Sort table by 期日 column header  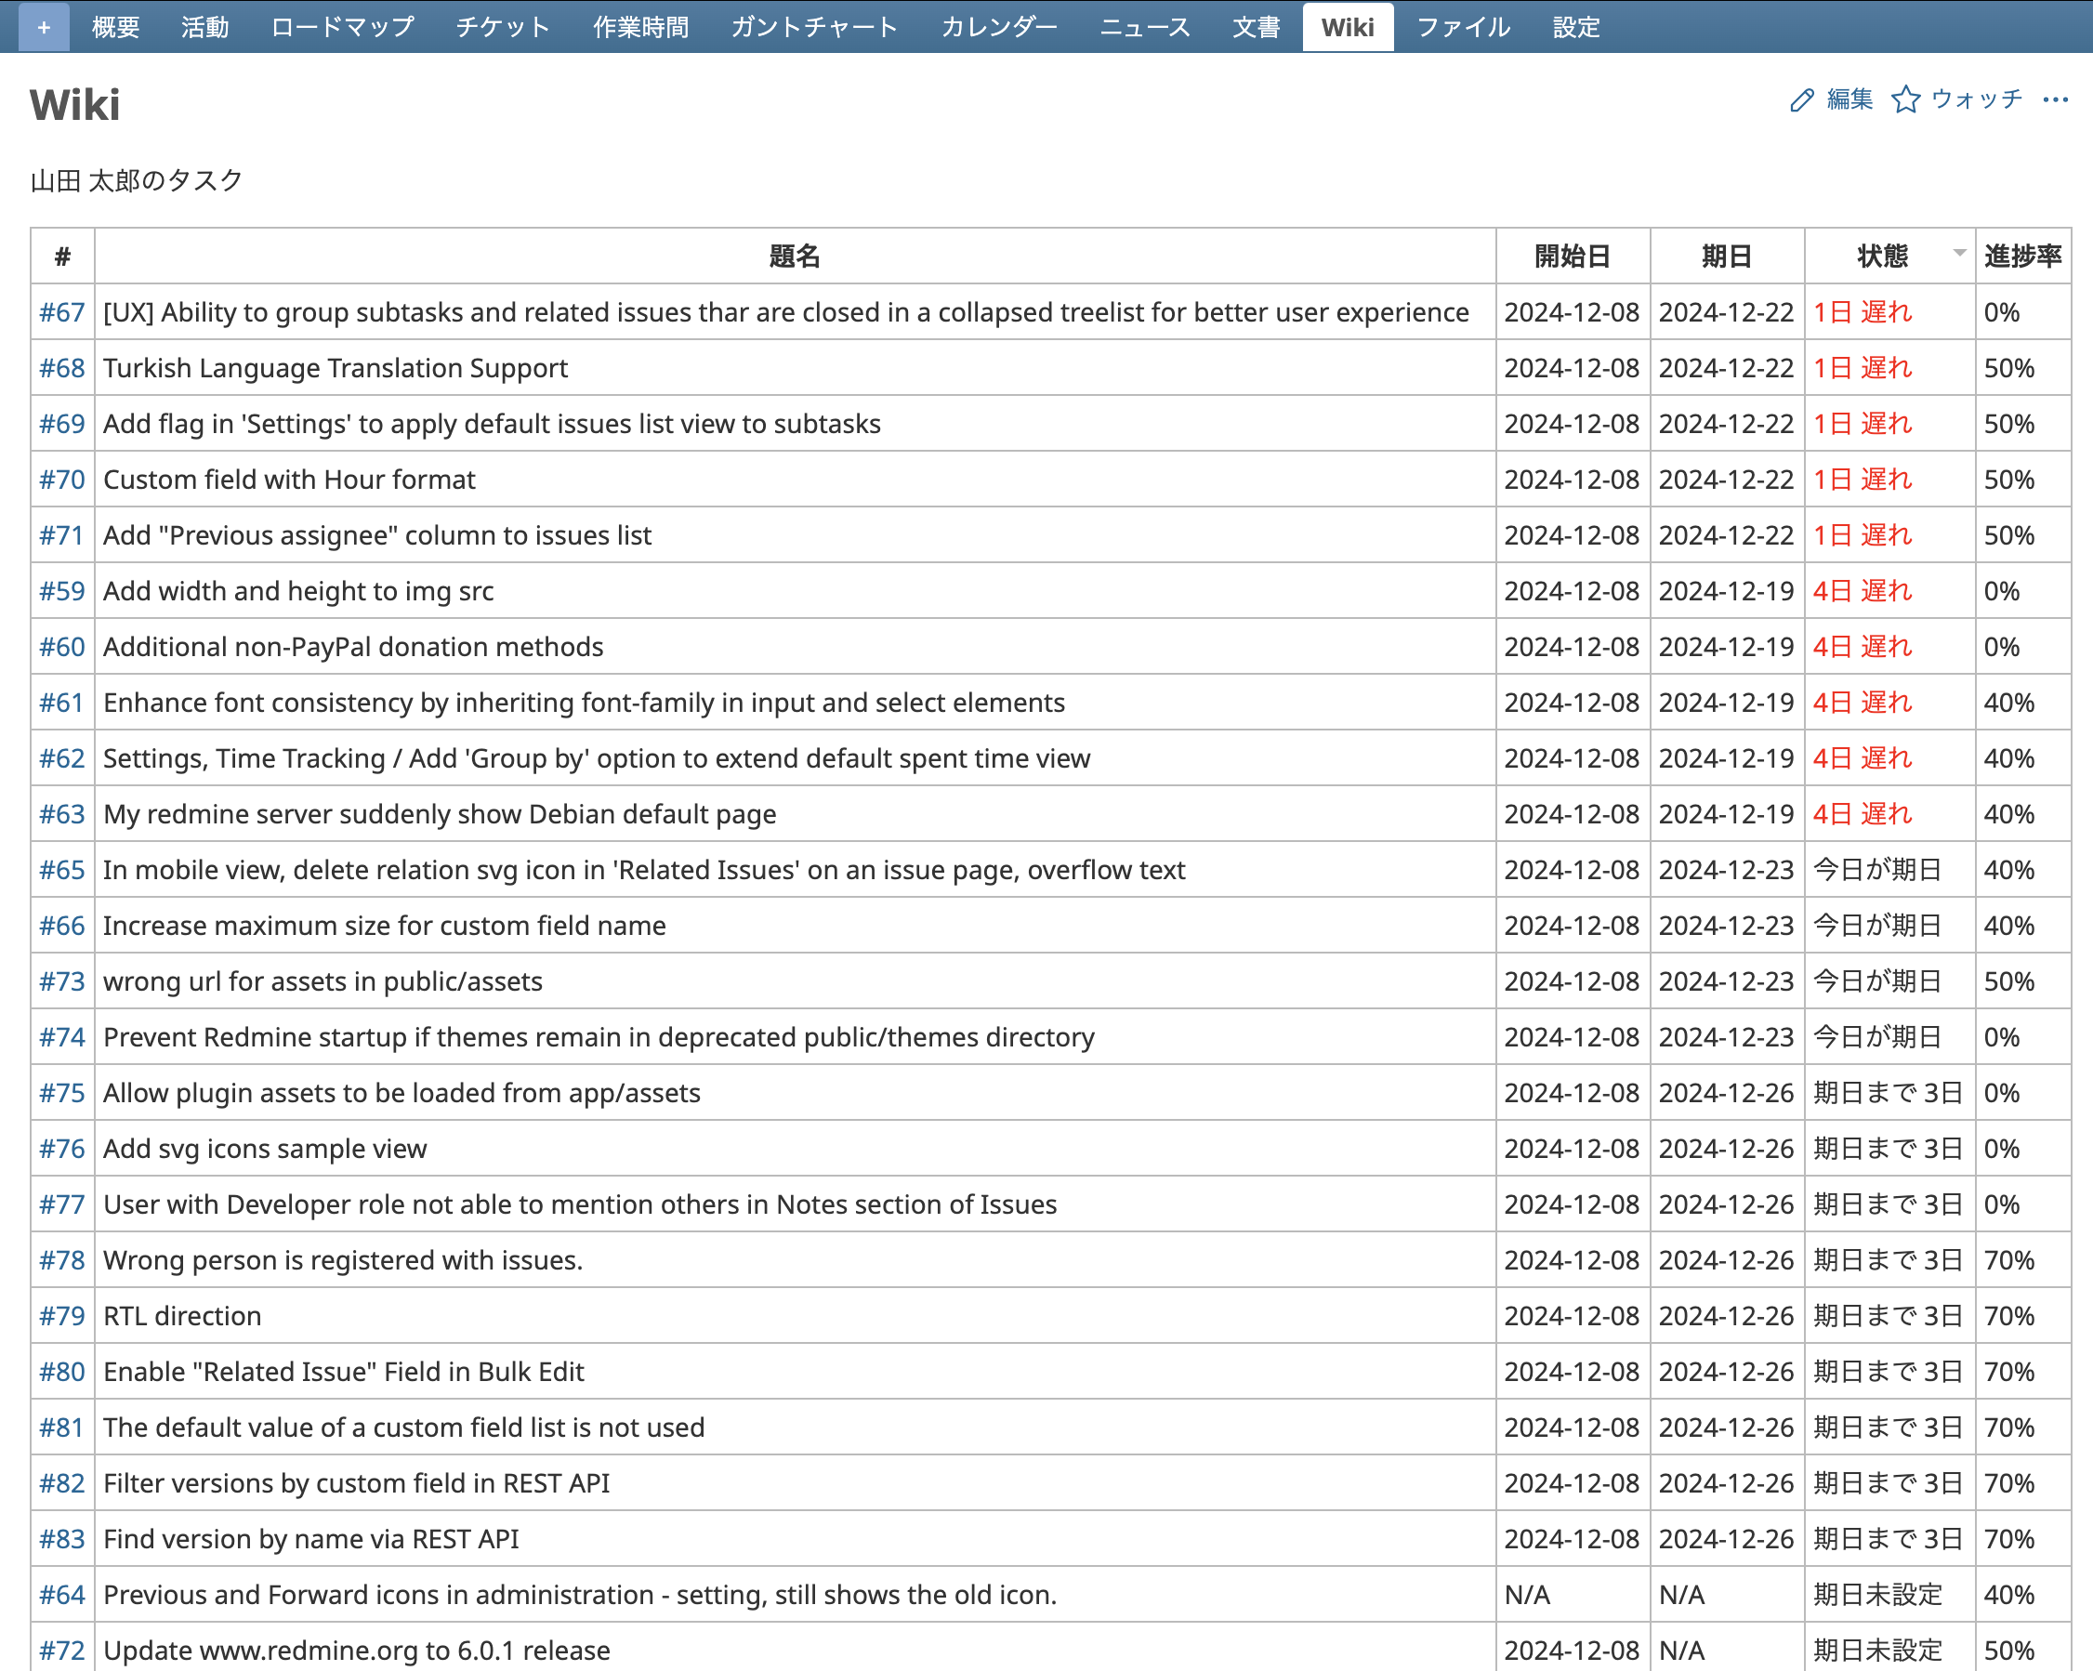pyautogui.click(x=1726, y=257)
